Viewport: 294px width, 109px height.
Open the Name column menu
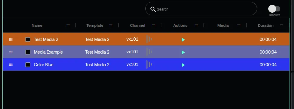click(x=68, y=25)
